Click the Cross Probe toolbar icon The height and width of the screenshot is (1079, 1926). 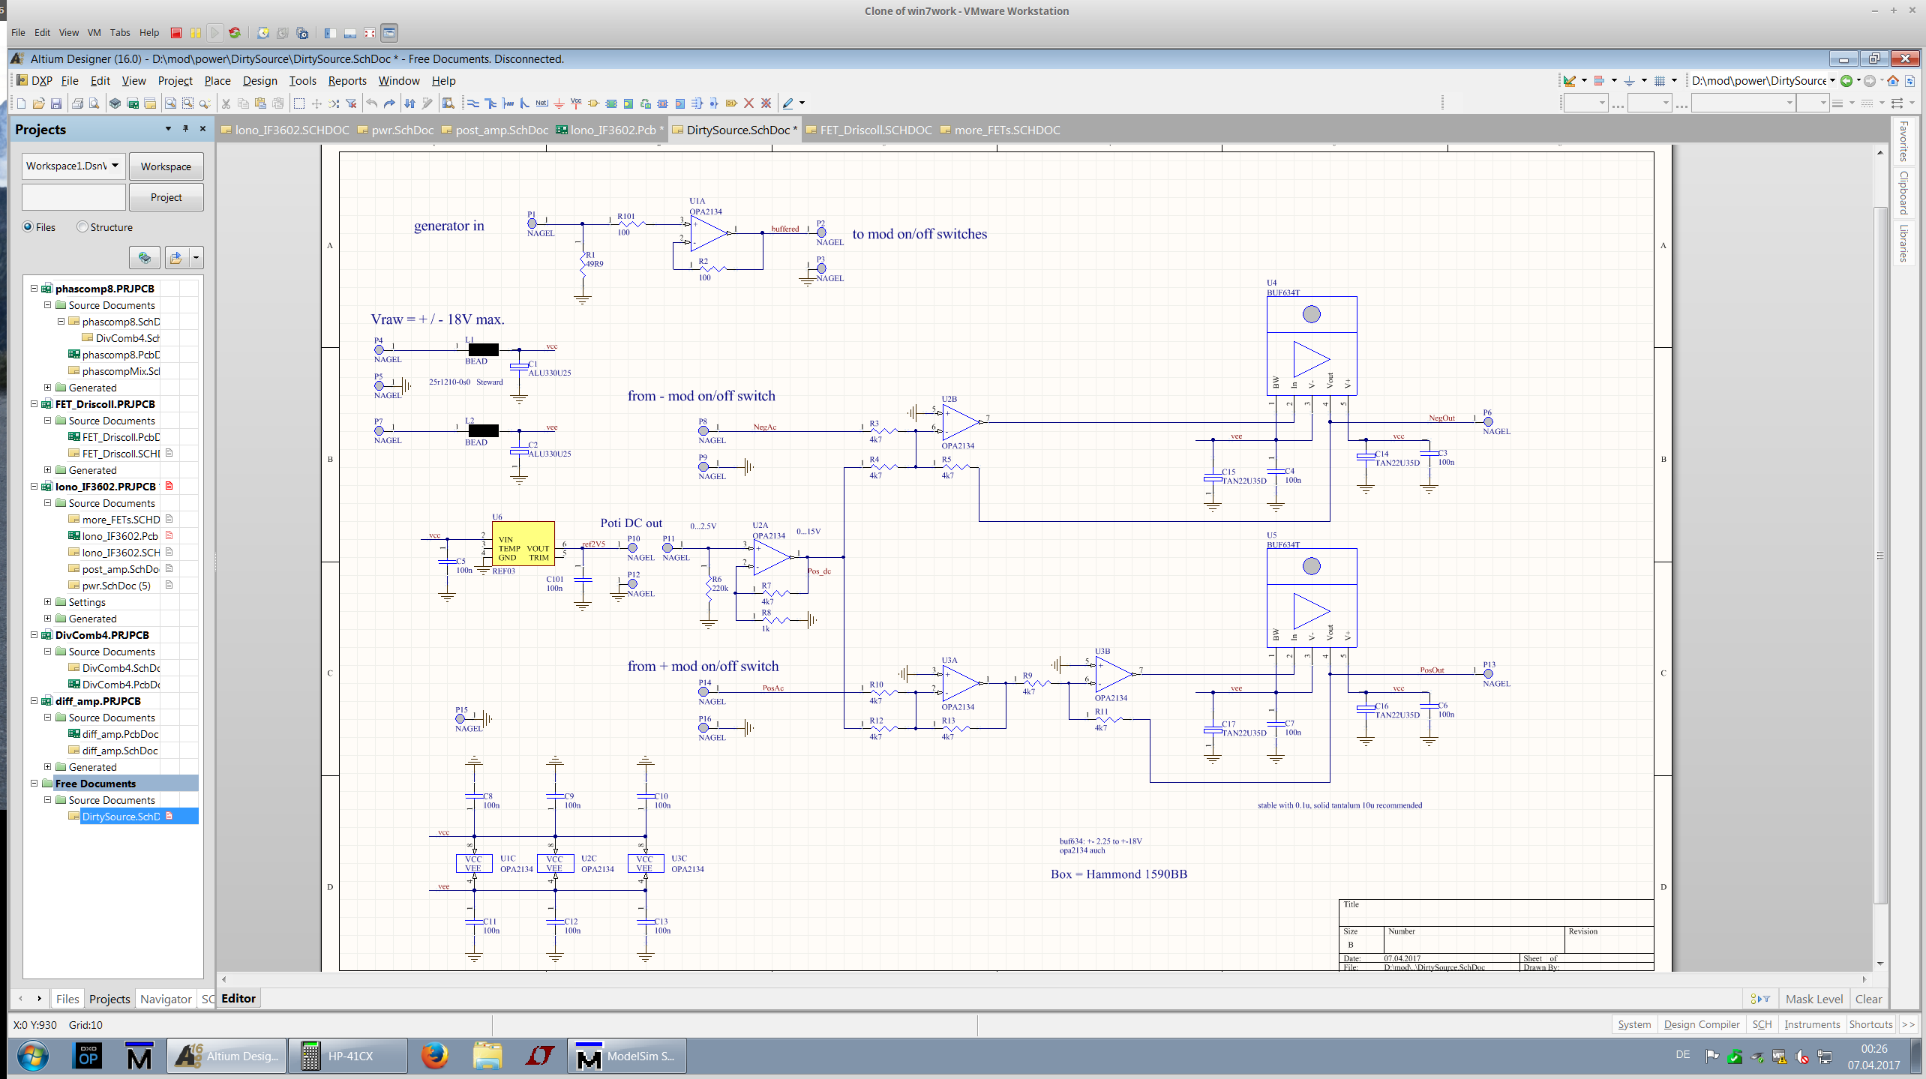(427, 103)
